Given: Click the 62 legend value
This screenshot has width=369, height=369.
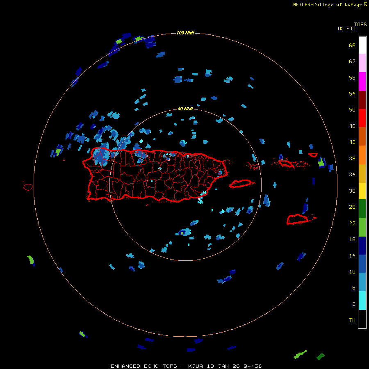Looking at the screenshot, I should 352,61.
